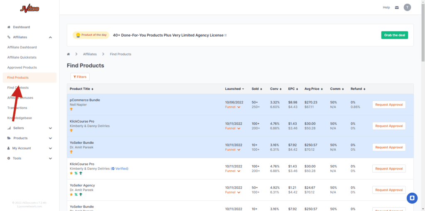The width and height of the screenshot is (425, 211).
Task: Select Find Products in sidebar
Action: (x=29, y=78)
